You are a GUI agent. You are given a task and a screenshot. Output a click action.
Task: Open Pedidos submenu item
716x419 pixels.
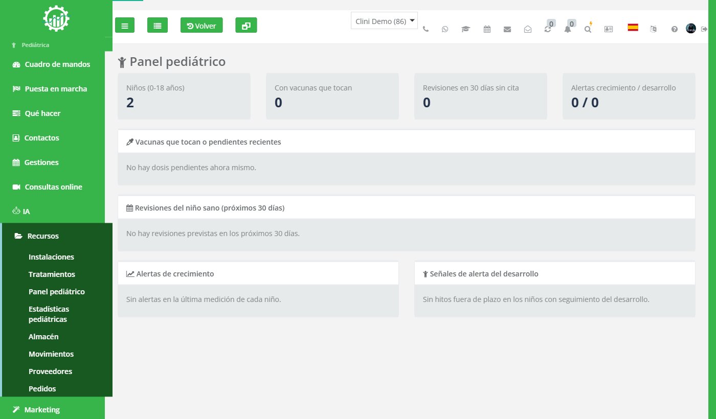click(42, 389)
